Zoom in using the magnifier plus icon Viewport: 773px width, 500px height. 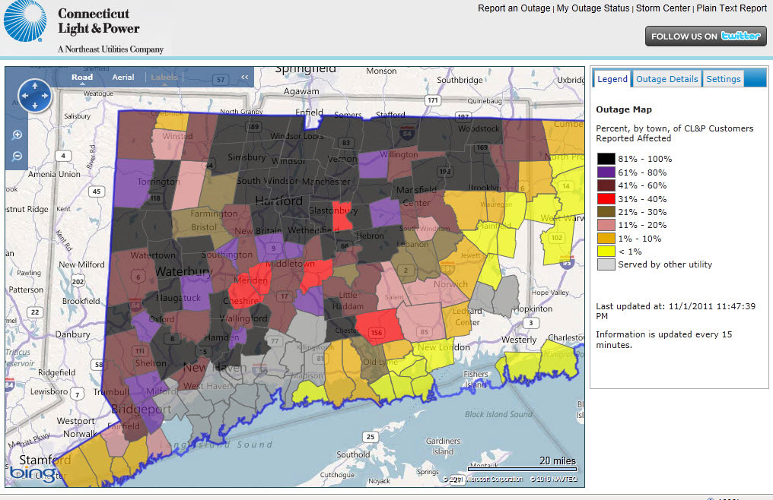pyautogui.click(x=17, y=135)
